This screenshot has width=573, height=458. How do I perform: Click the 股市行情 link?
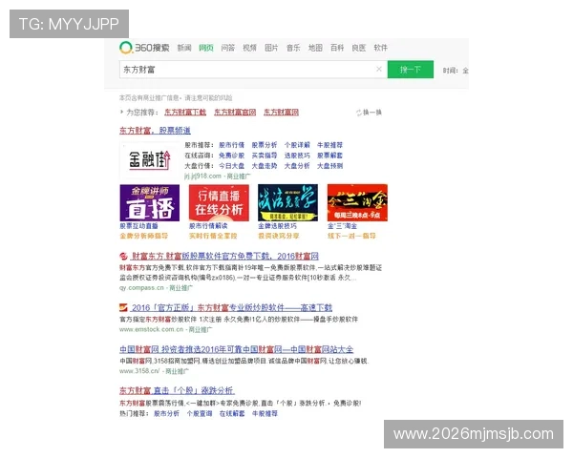[232, 145]
